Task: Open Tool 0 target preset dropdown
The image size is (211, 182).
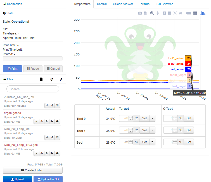Action: 152,118
